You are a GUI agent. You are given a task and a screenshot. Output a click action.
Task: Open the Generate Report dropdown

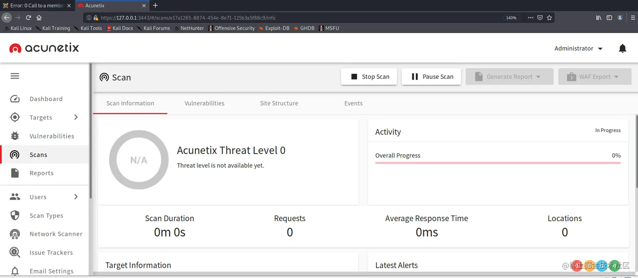pyautogui.click(x=509, y=77)
